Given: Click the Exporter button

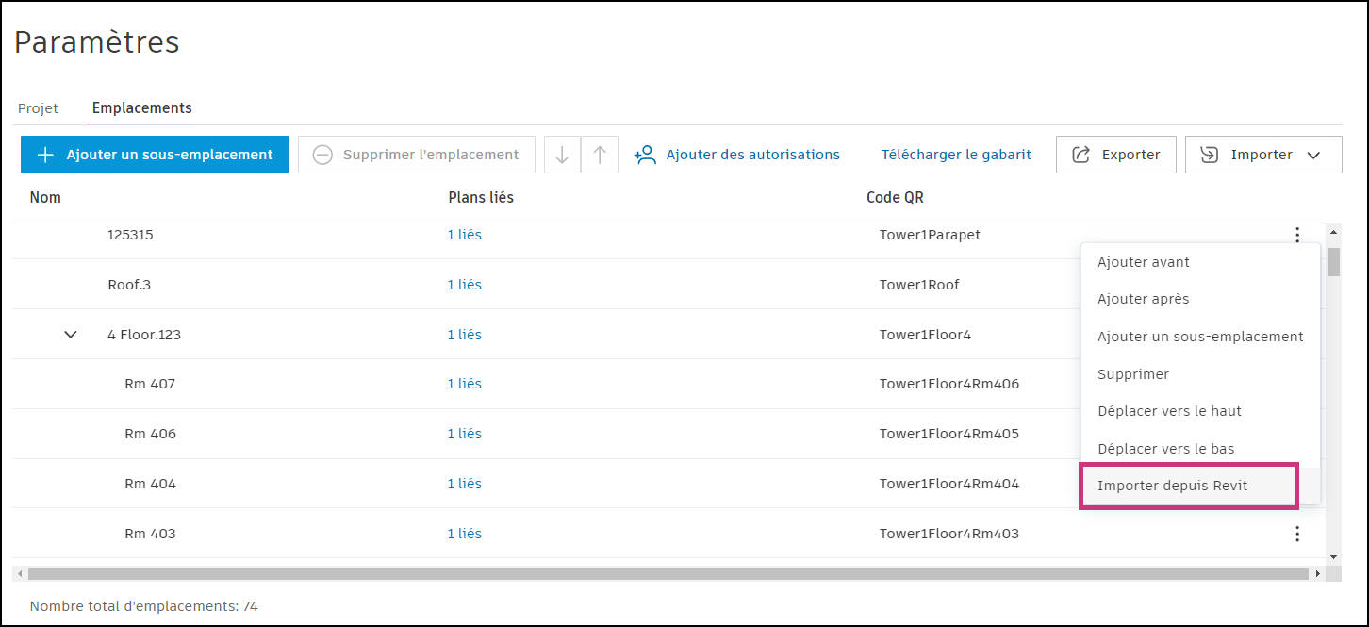Looking at the screenshot, I should click(1116, 155).
